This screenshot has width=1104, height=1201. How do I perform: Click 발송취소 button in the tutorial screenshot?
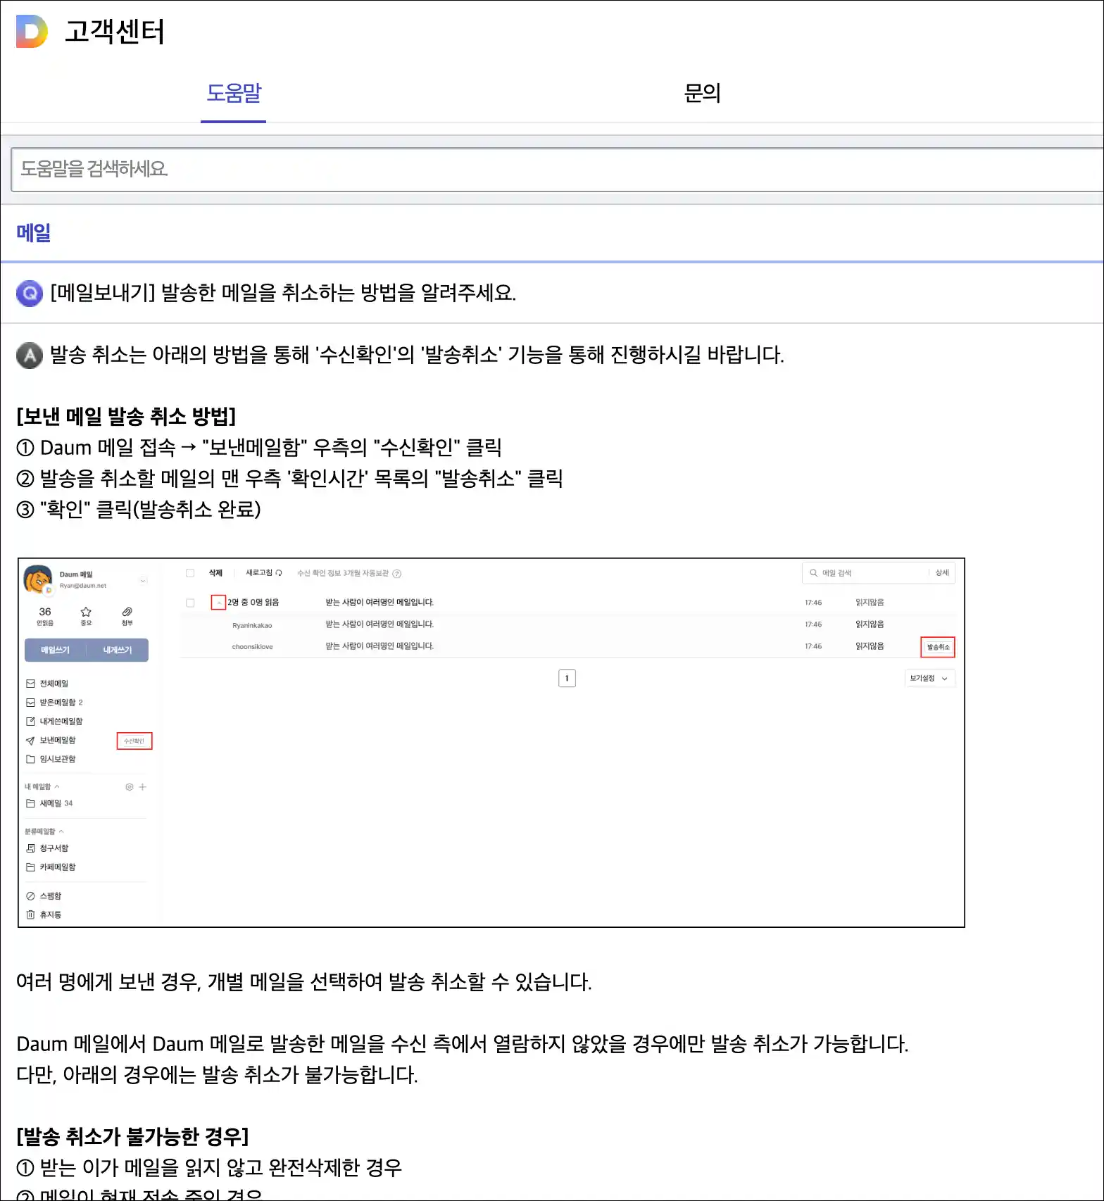tap(938, 647)
